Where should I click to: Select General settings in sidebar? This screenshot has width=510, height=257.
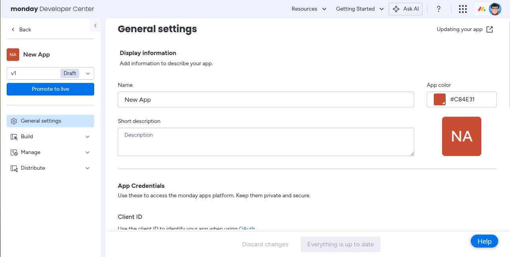tap(50, 121)
